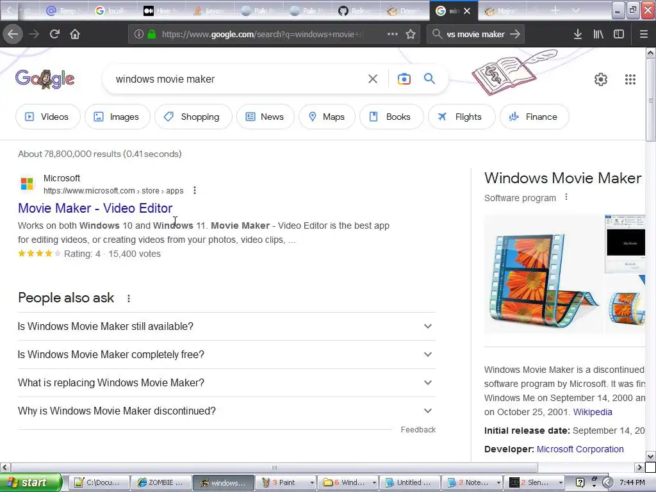Viewport: 656px width, 492px height.
Task: Open the Wind... folder taskbar group dropdown
Action: pos(374,482)
